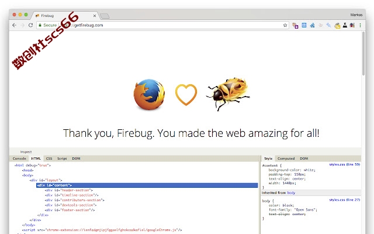This screenshot has height=234, width=374.
Task: Click the extension icon with purple lock badge
Action: [295, 25]
